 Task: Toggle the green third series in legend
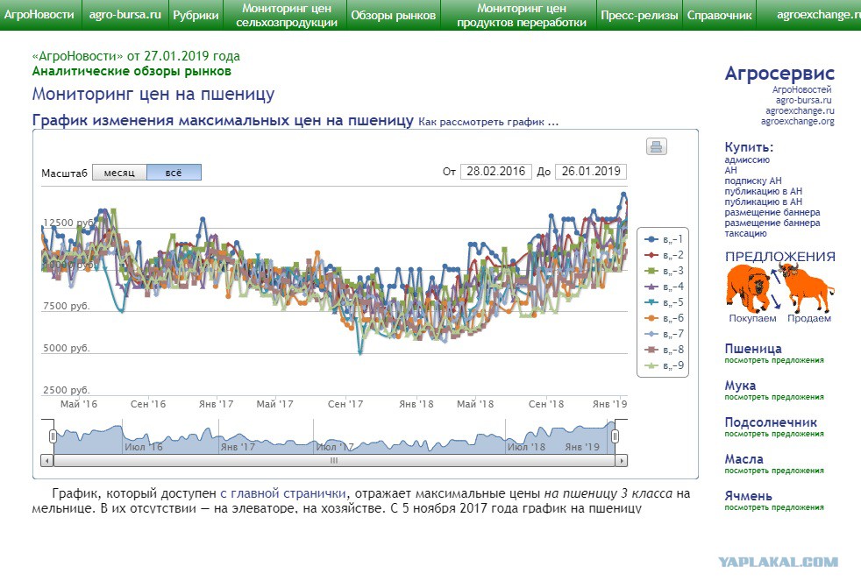(x=665, y=271)
